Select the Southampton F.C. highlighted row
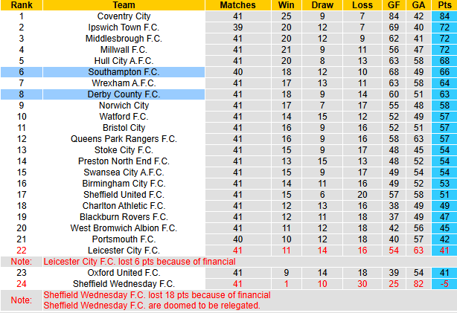This screenshot has width=457, height=313. click(x=124, y=71)
